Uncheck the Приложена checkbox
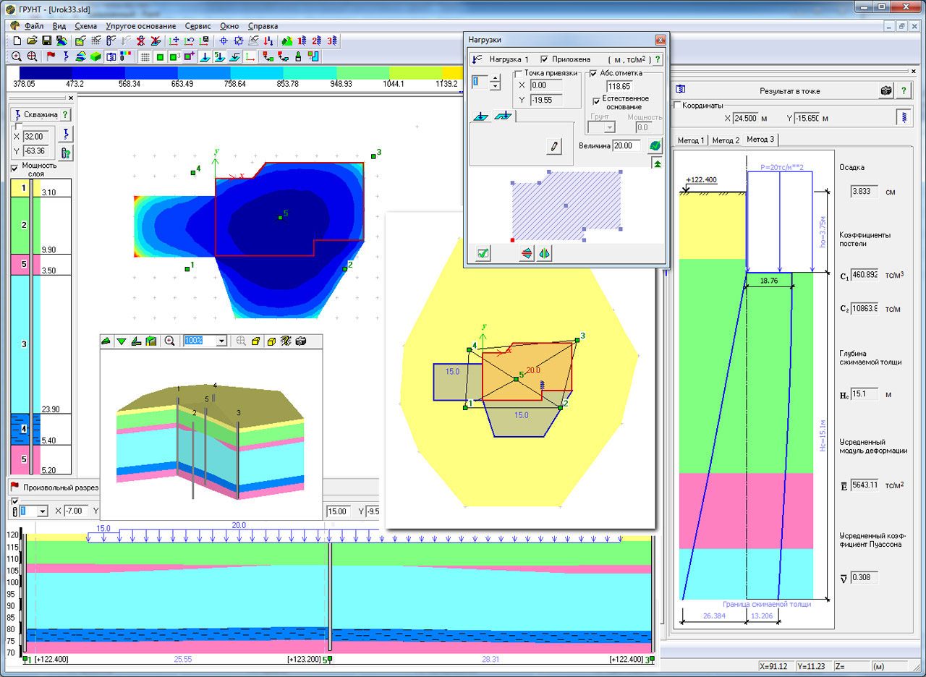This screenshot has height=677, width=926. [x=545, y=59]
